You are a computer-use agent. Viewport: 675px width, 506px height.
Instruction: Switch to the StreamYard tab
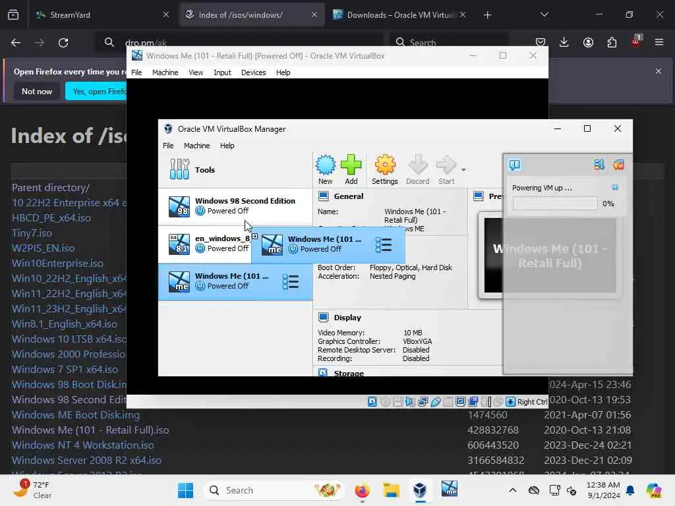click(101, 14)
